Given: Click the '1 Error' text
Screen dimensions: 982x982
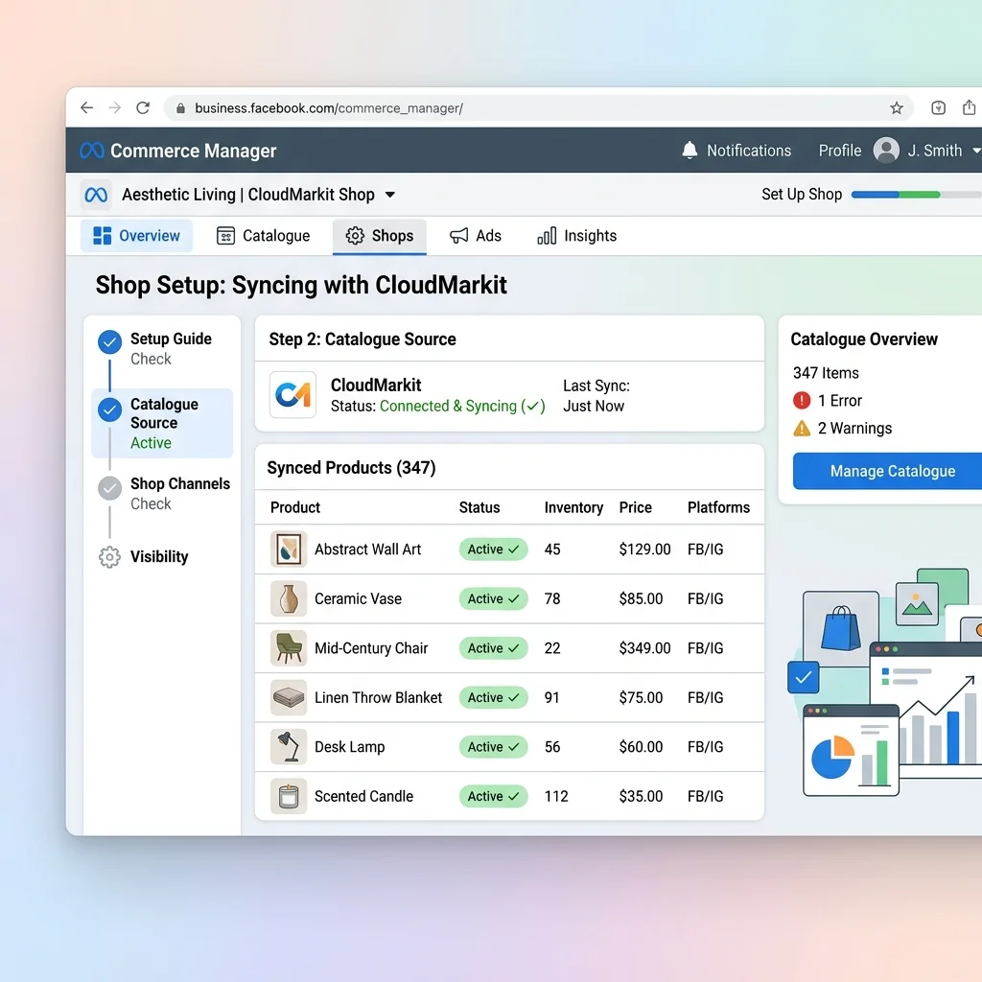Looking at the screenshot, I should [840, 400].
